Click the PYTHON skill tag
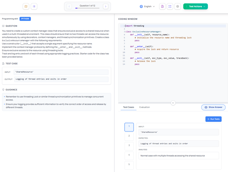The image size is (228, 172). 25,19
